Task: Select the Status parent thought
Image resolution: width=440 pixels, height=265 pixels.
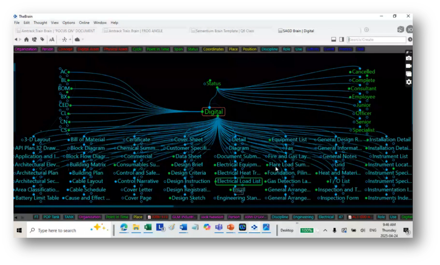Action: point(214,83)
